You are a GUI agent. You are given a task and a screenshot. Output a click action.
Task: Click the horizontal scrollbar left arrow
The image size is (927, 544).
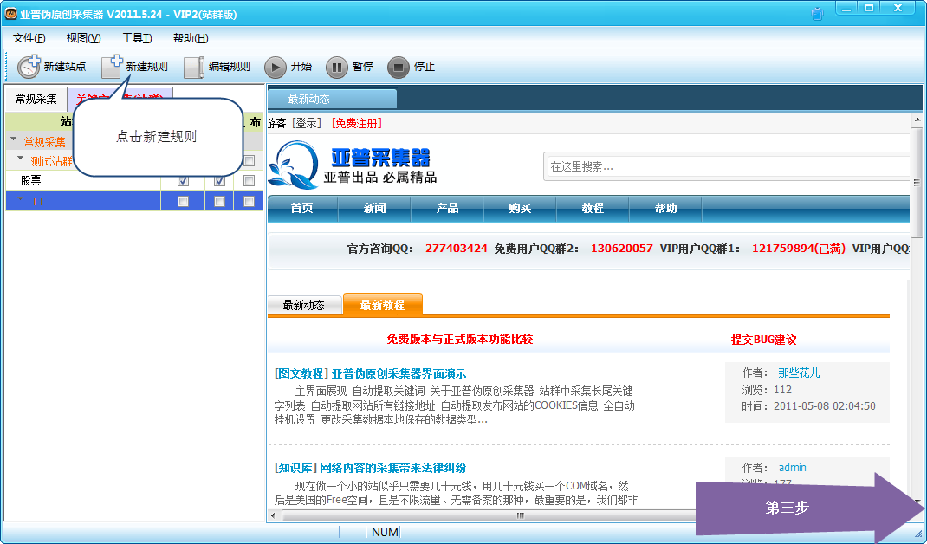(273, 515)
